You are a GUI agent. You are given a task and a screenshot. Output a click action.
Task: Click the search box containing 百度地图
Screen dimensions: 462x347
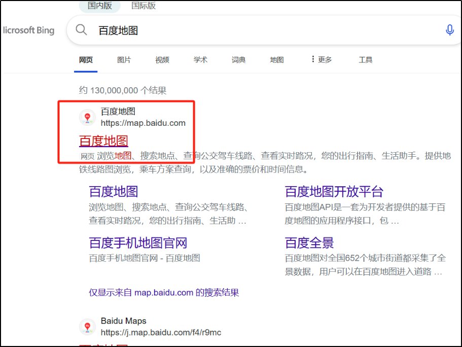click(265, 30)
